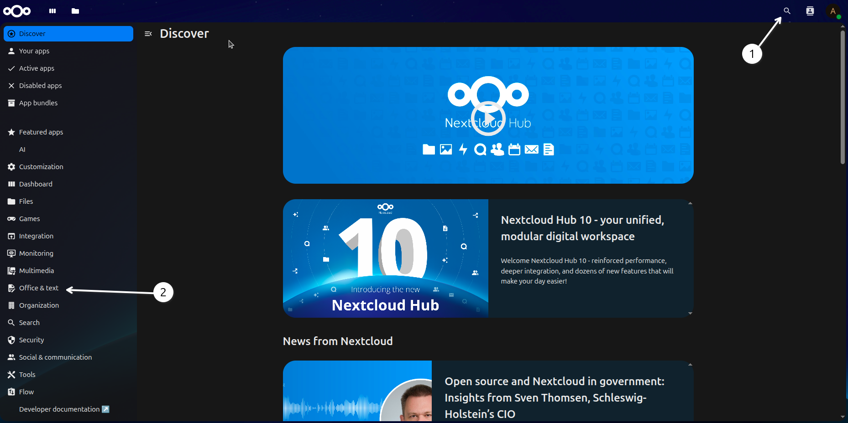Image resolution: width=848 pixels, height=423 pixels.
Task: Open the Sven Thomsen podcast thumbnail
Action: [357, 391]
